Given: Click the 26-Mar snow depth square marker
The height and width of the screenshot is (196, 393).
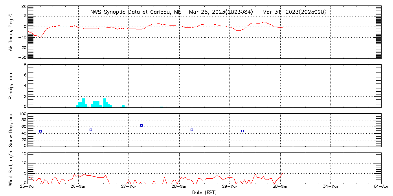Looking at the screenshot, I should click(x=91, y=129).
